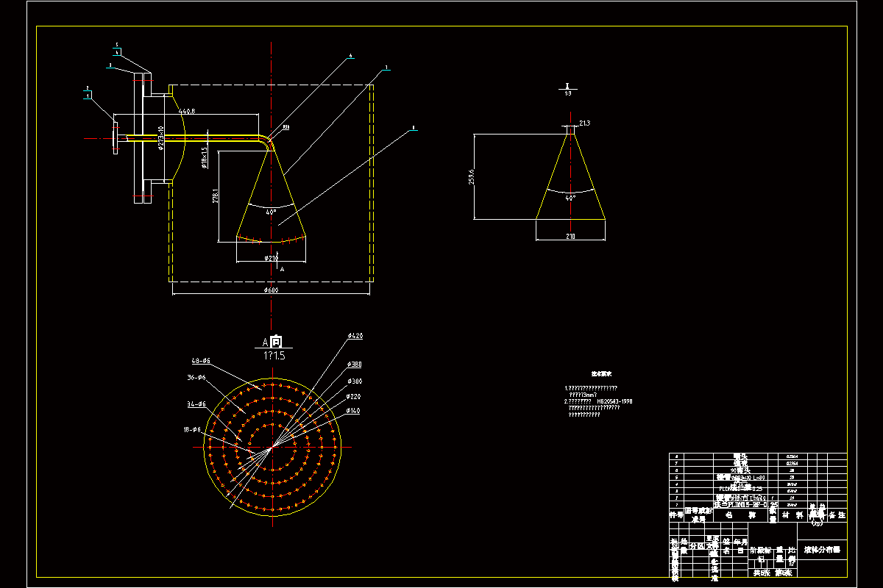Select the φ18×1.5 pipe dimension
Image resolution: width=883 pixels, height=588 pixels.
(204, 158)
